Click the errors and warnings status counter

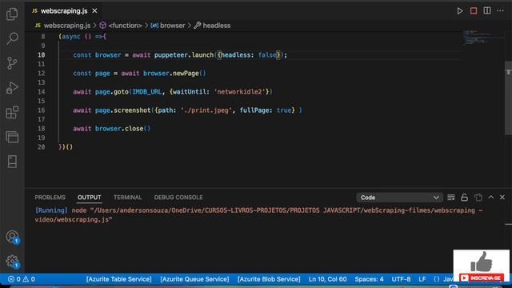(x=22, y=279)
